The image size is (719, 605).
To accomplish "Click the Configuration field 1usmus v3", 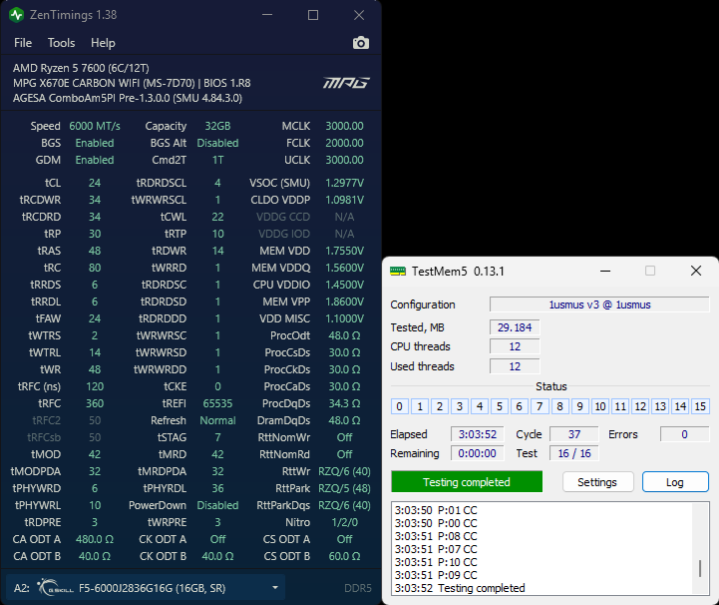I will click(599, 304).
